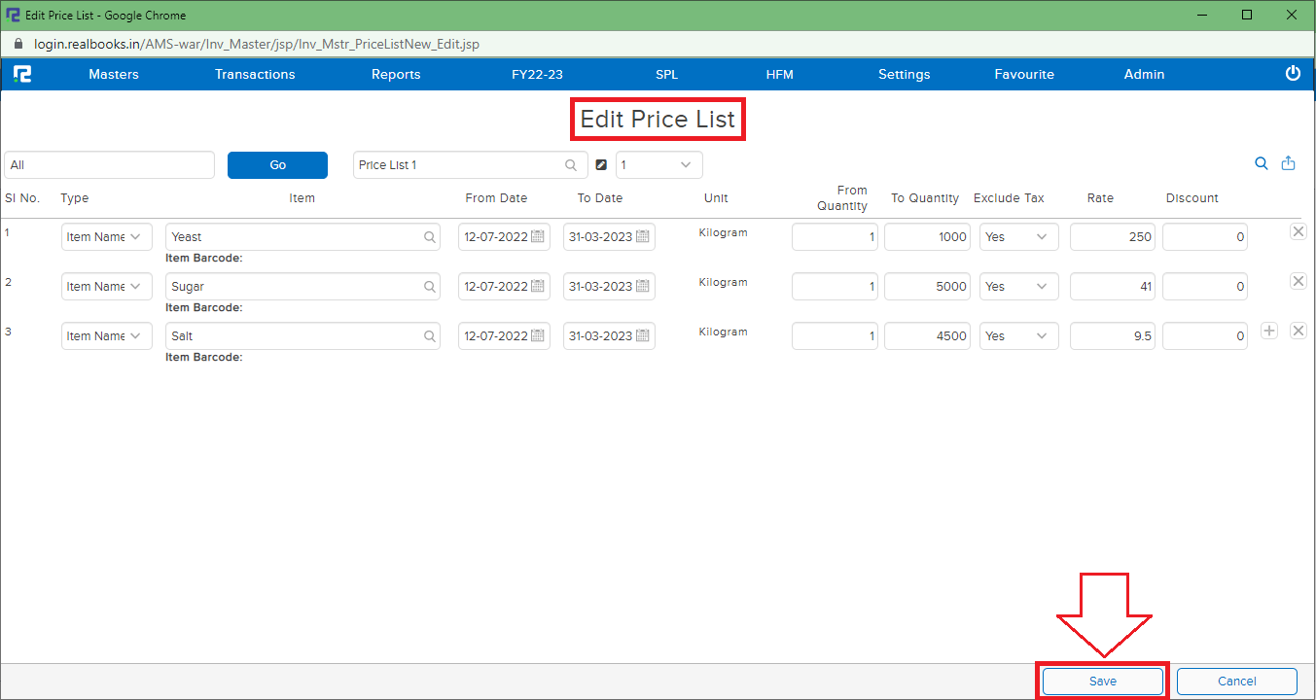Image resolution: width=1316 pixels, height=700 pixels.
Task: Open To Date calendar for Salt row
Action: [x=643, y=336]
